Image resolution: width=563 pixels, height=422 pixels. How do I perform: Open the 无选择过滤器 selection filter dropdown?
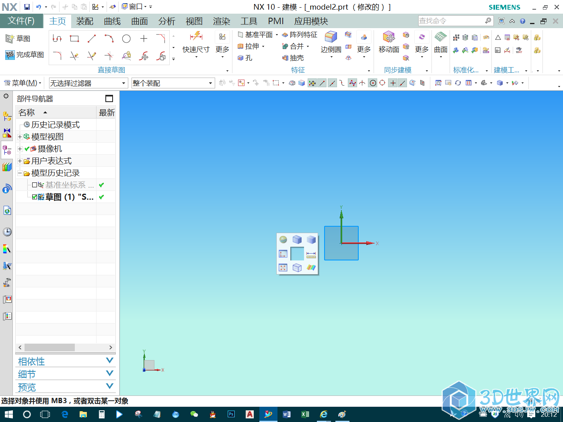88,83
